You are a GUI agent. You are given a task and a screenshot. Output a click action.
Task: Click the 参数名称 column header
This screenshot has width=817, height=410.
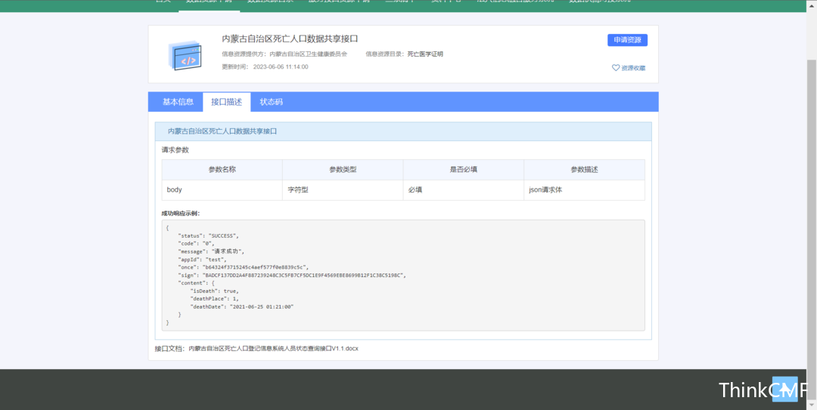222,170
